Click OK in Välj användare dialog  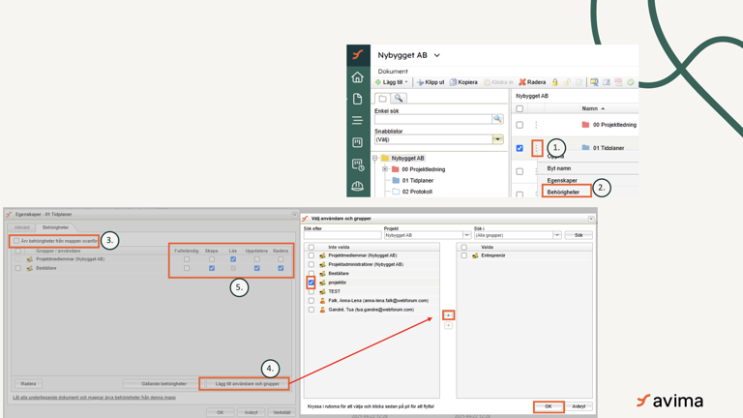pyautogui.click(x=548, y=406)
